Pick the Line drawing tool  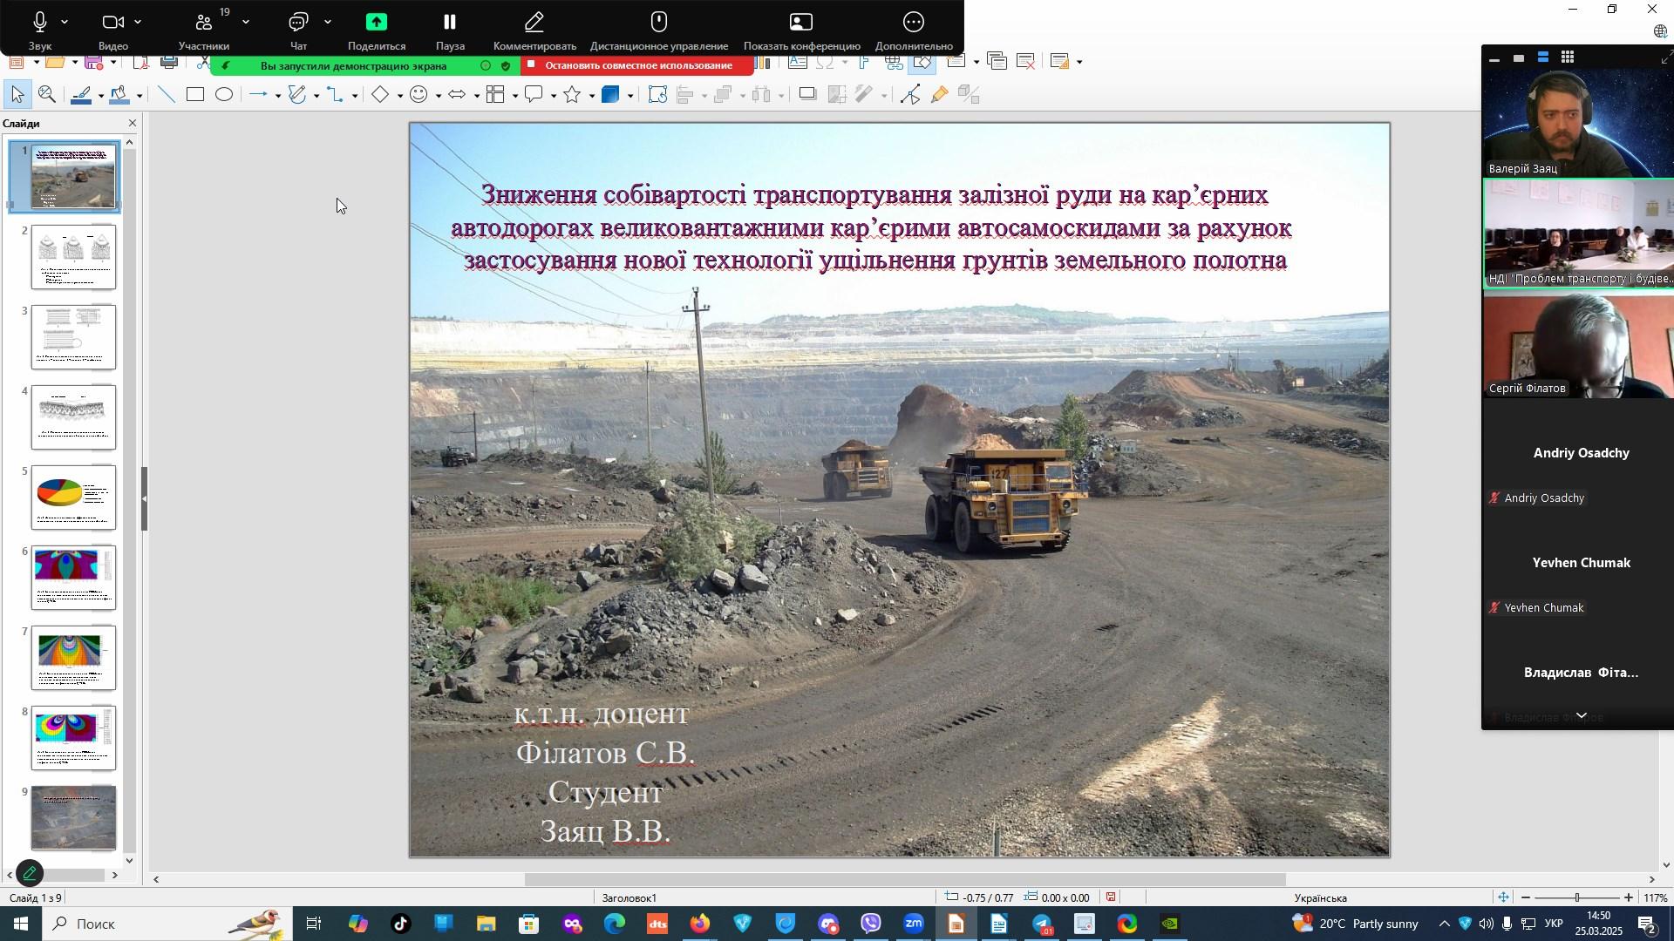[166, 95]
